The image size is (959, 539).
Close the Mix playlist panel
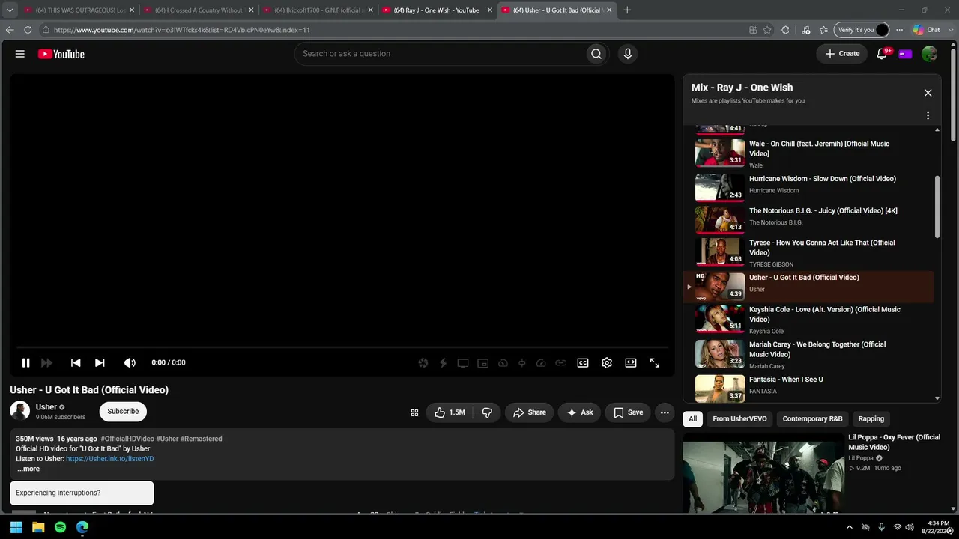(x=928, y=93)
